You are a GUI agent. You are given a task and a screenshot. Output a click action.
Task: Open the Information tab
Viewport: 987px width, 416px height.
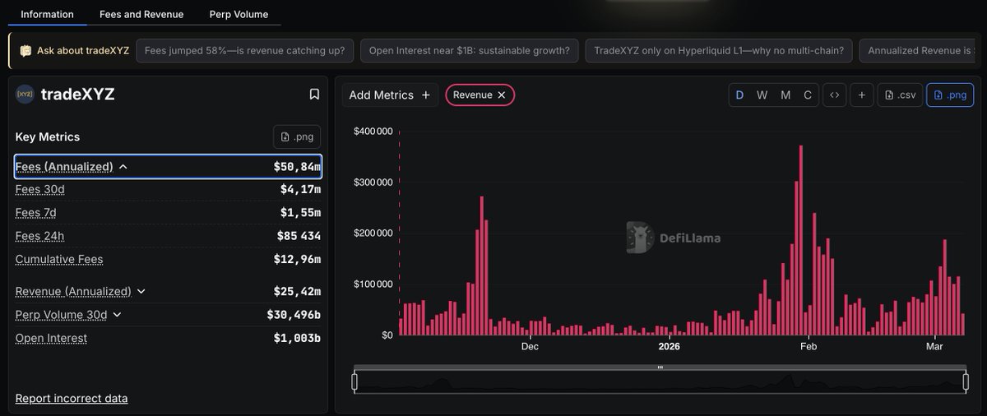pyautogui.click(x=47, y=14)
